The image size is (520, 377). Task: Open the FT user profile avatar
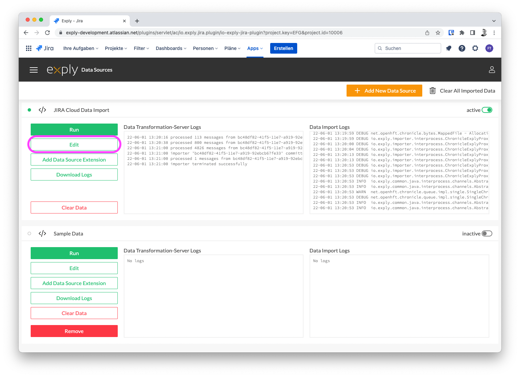pos(489,48)
